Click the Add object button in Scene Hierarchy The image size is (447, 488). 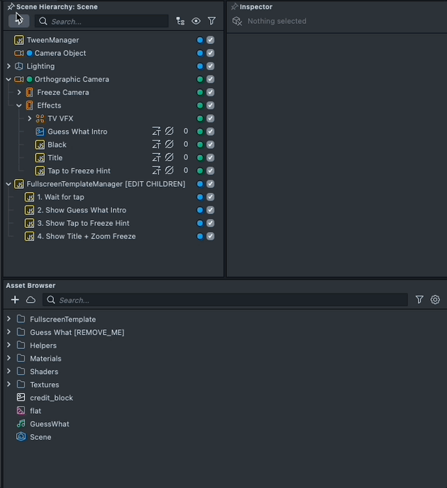(19, 21)
